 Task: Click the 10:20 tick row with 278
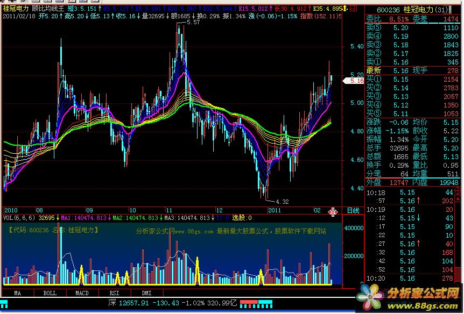pyautogui.click(x=410, y=278)
